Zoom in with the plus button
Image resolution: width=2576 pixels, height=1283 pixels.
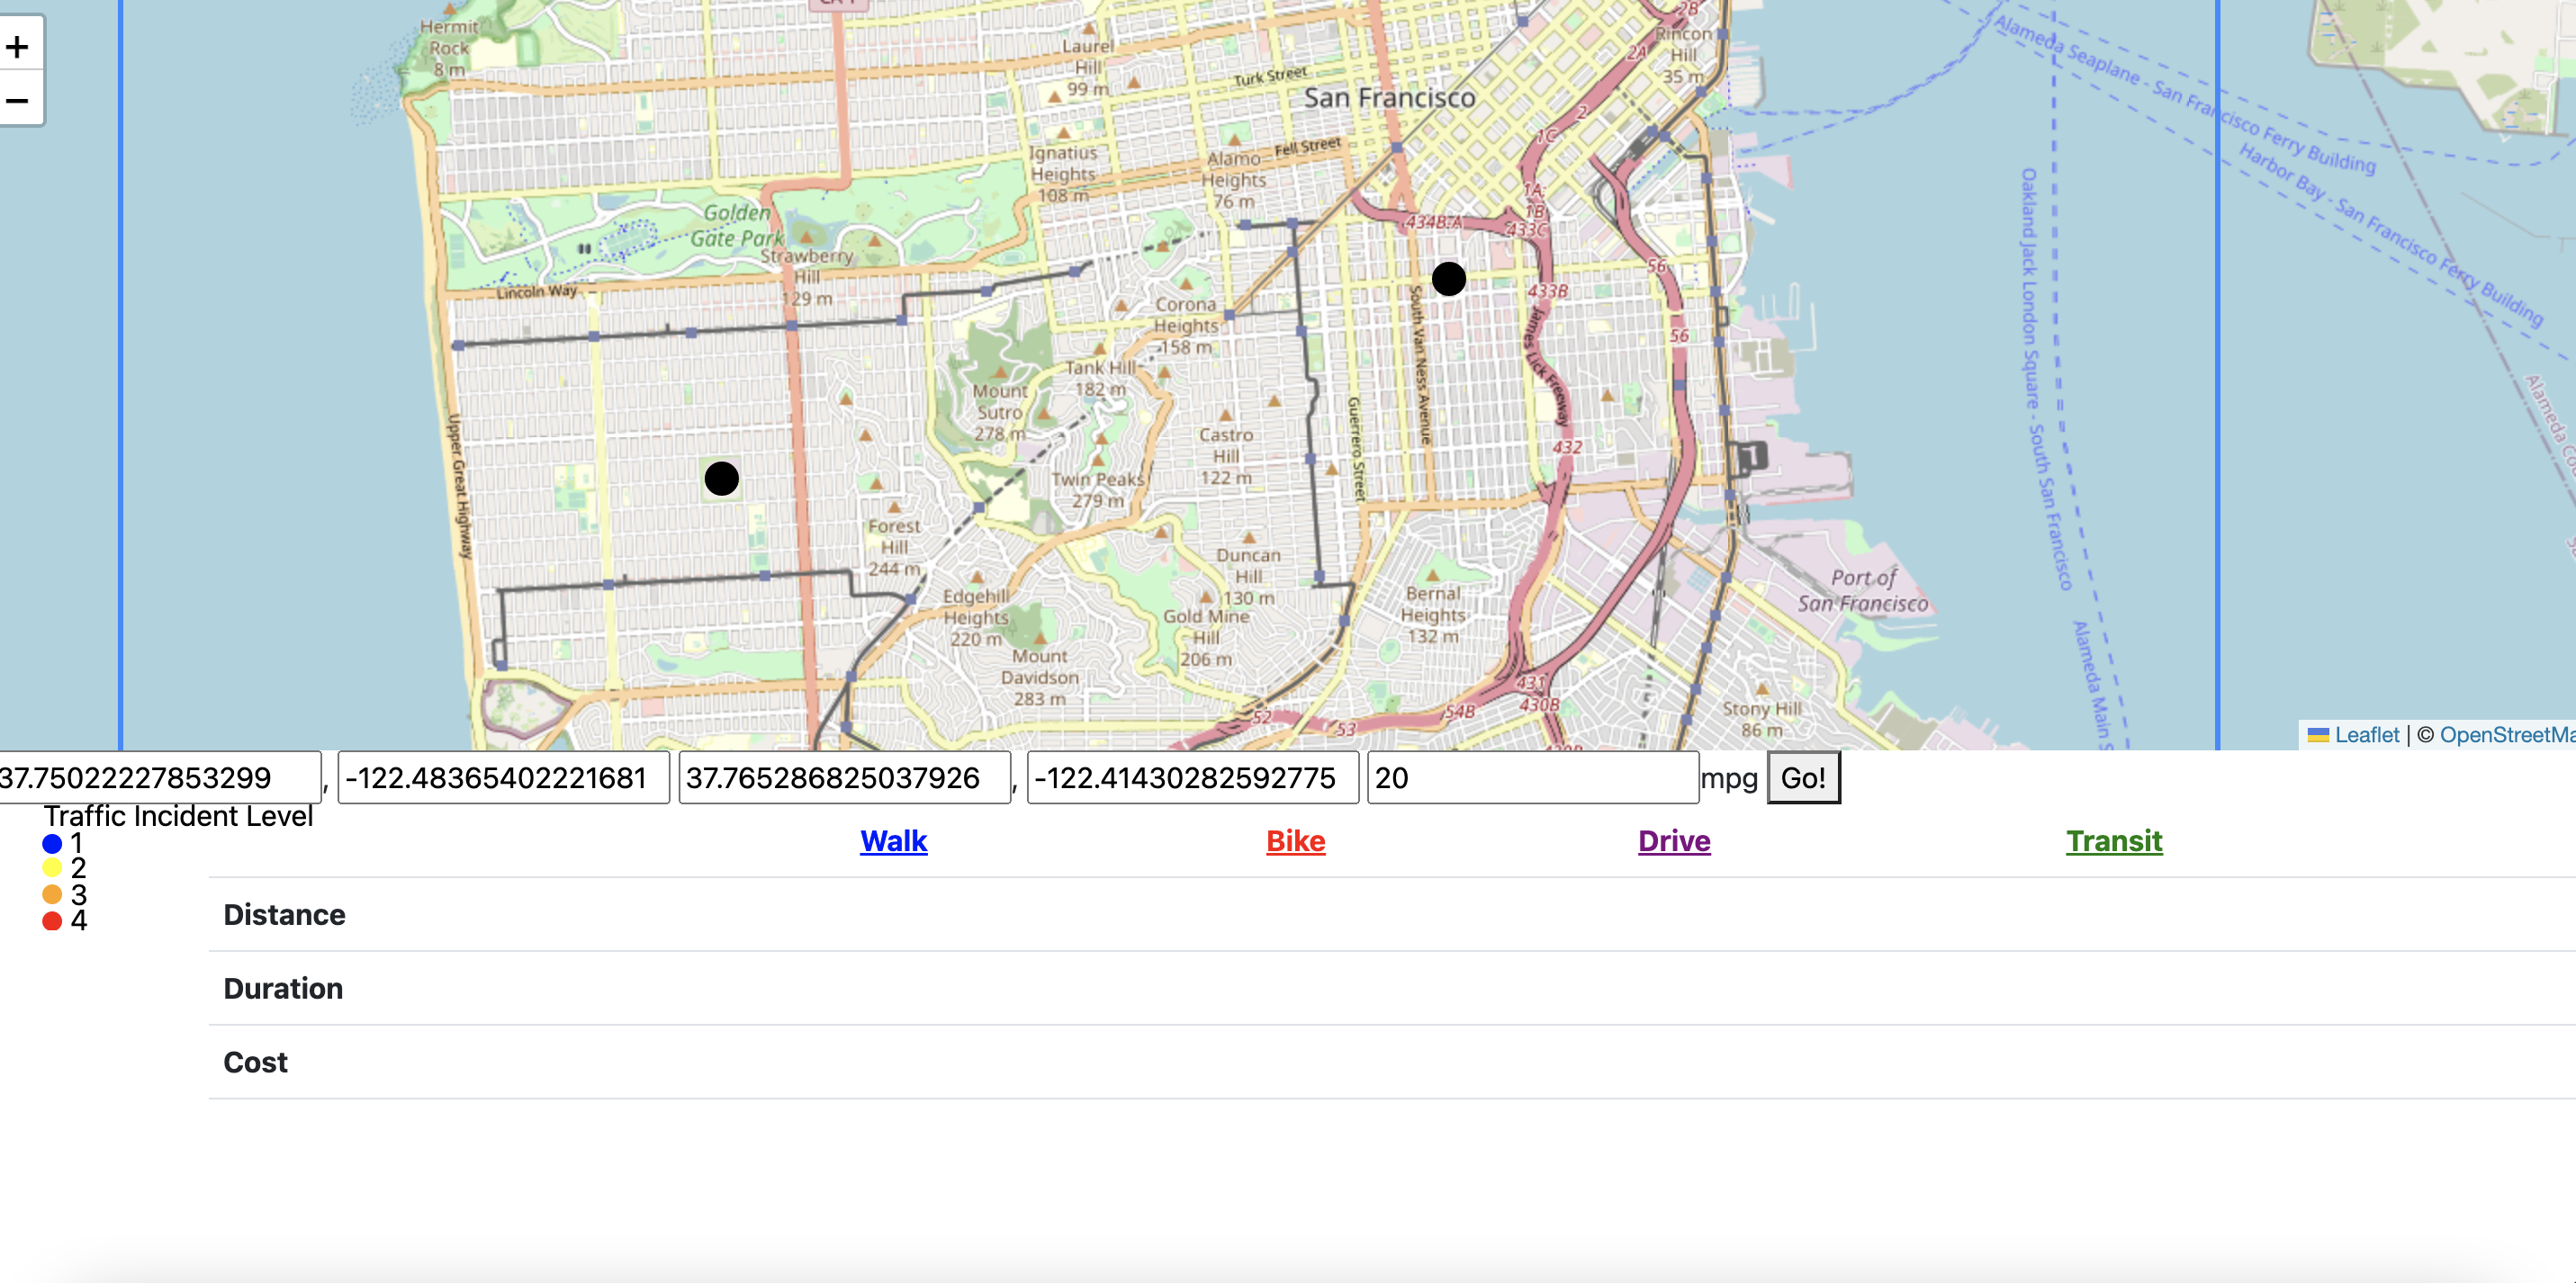coord(18,46)
